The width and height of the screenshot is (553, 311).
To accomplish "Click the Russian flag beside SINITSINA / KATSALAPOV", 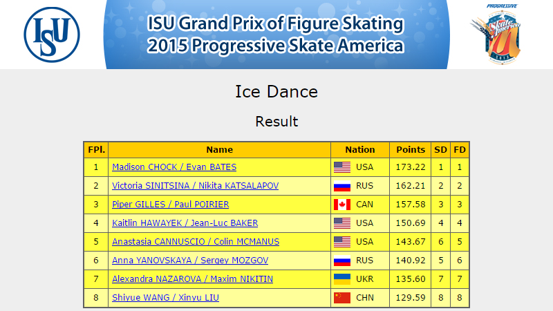I will [342, 186].
